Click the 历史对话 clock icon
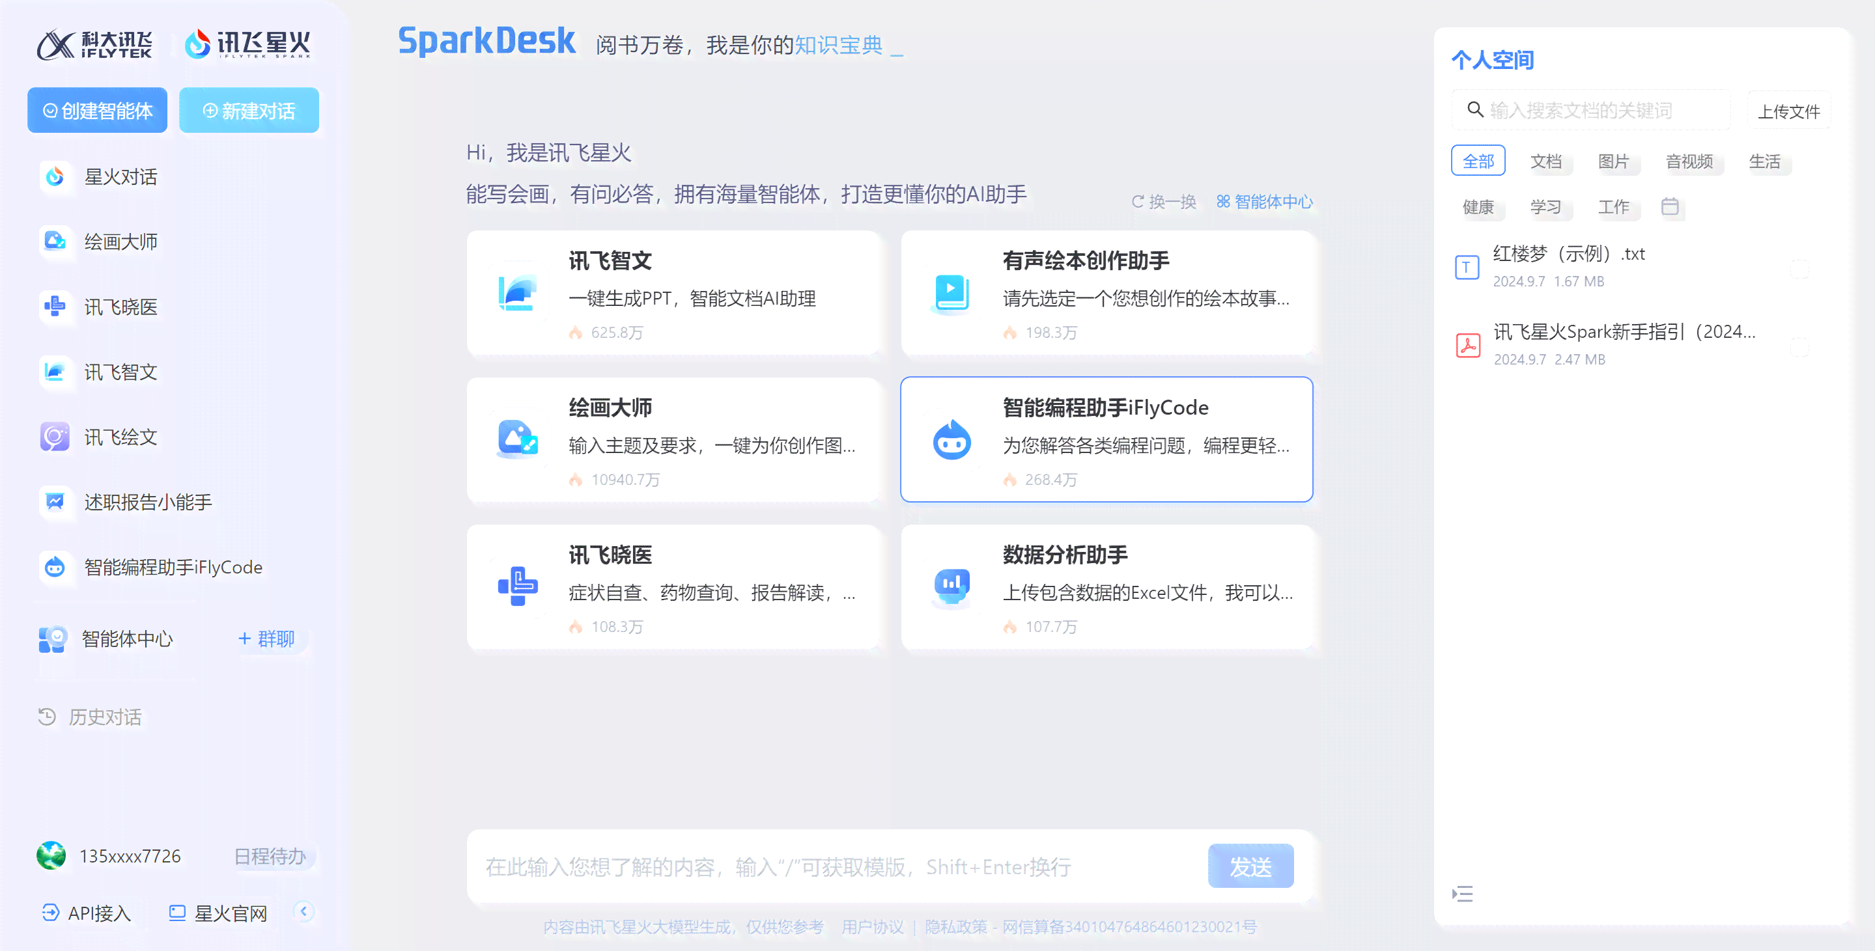The width and height of the screenshot is (1875, 951). click(x=47, y=717)
